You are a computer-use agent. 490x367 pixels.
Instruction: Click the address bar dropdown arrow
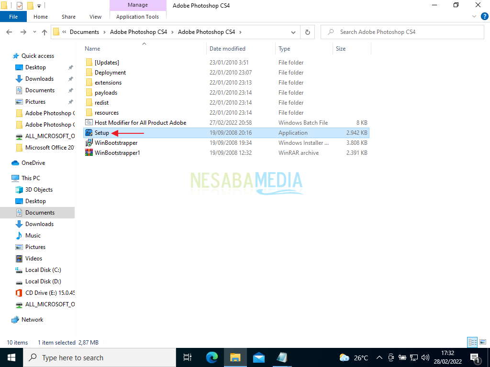pyautogui.click(x=294, y=32)
